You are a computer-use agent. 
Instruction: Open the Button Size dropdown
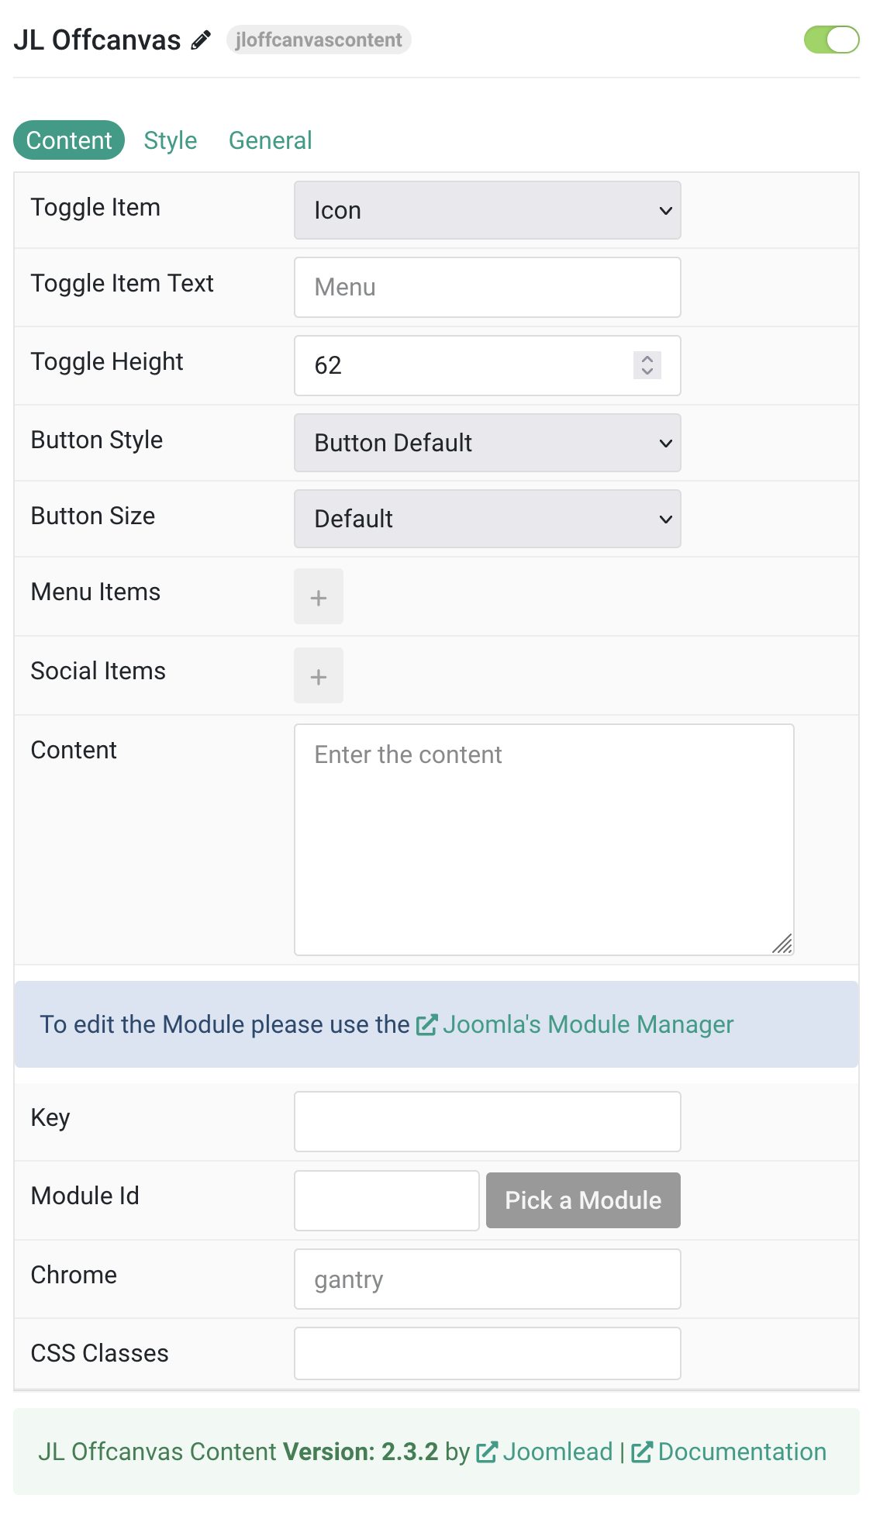point(488,519)
